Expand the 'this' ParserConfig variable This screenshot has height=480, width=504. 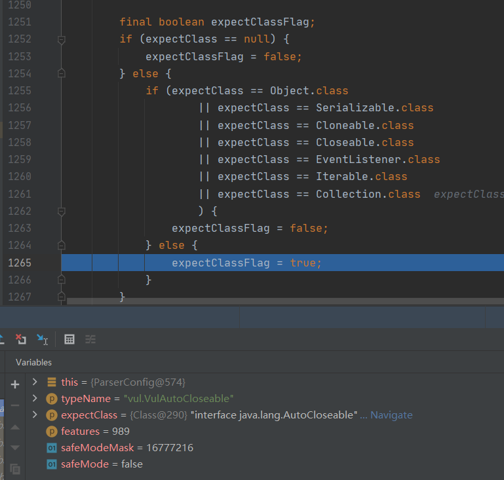pos(35,382)
